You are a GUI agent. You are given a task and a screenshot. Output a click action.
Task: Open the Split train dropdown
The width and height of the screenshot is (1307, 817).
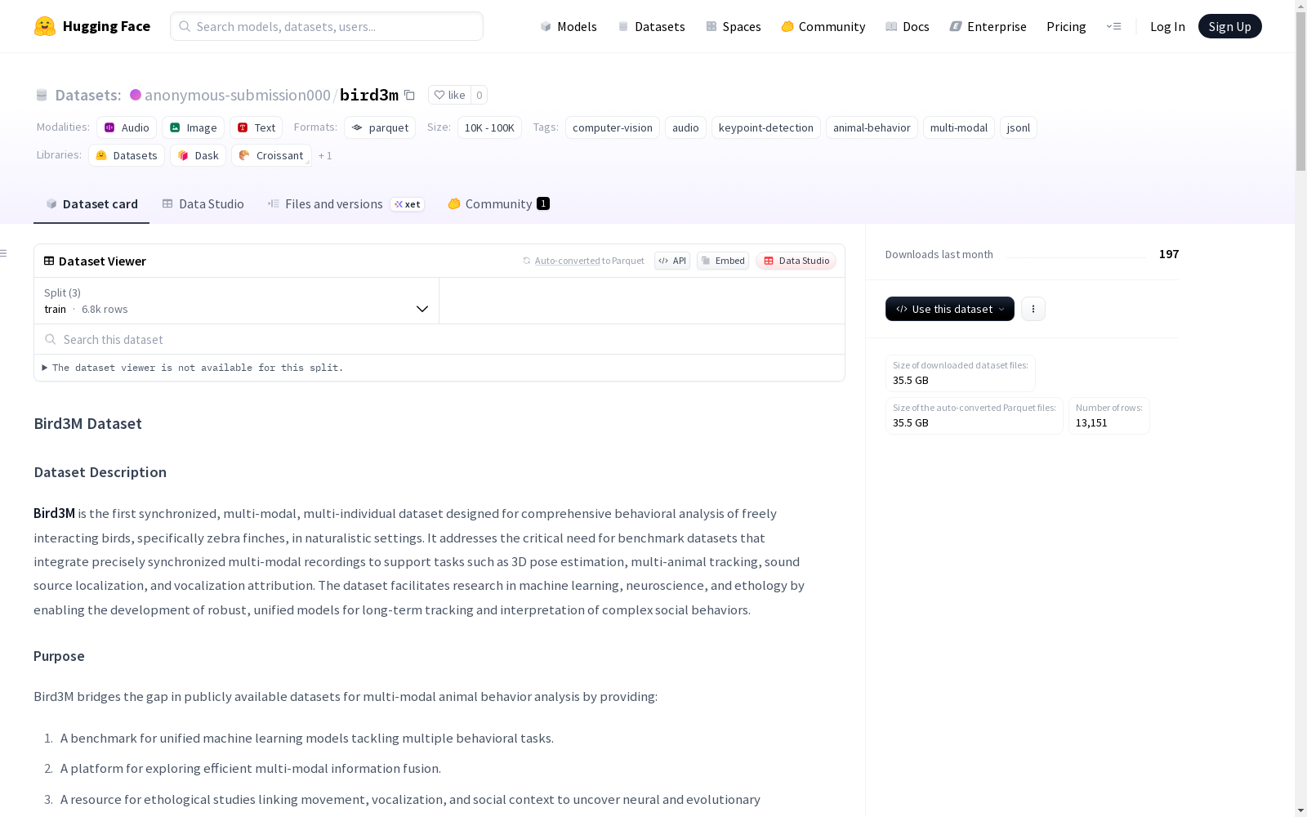236,301
